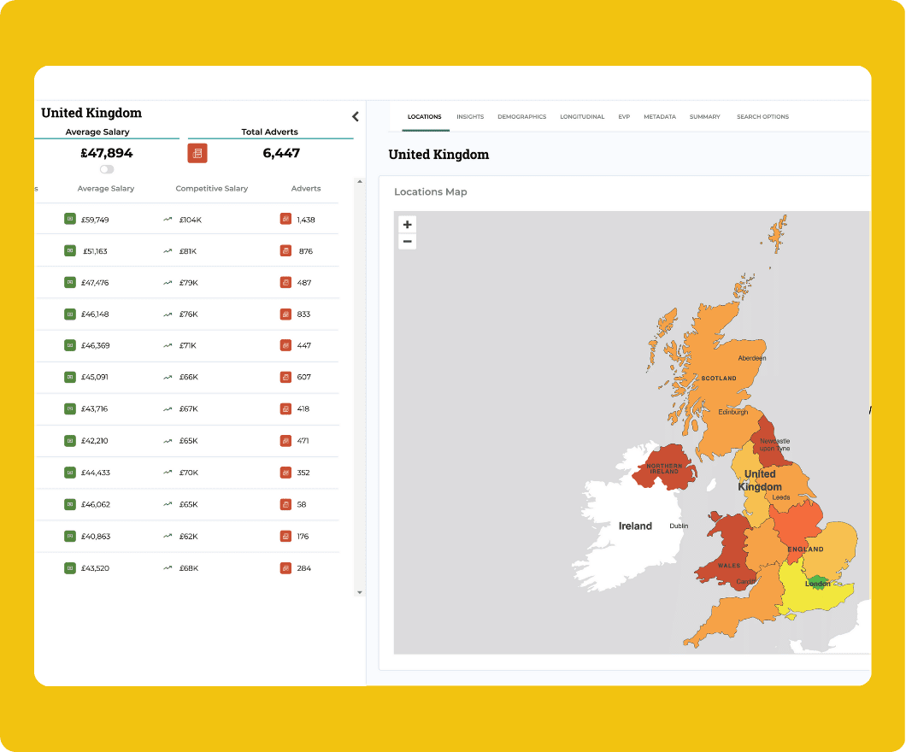Zoom out of the locations map

click(408, 242)
